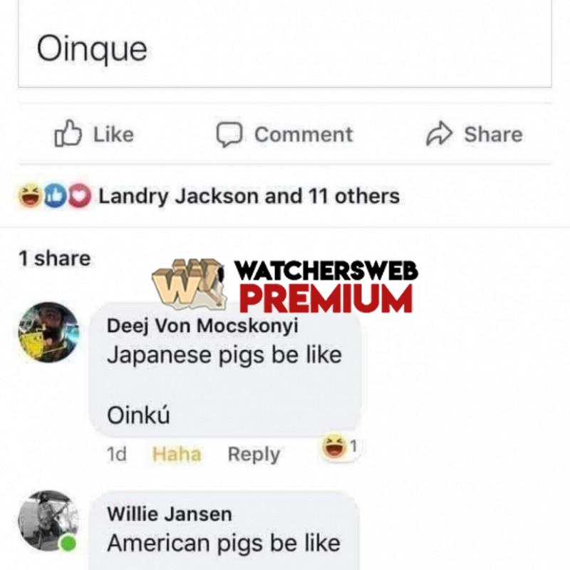Toggle the Haha reaction on Deej's comment
The height and width of the screenshot is (570, 570).
[177, 454]
